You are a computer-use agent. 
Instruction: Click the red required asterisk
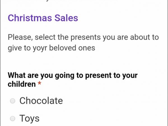click(x=39, y=84)
